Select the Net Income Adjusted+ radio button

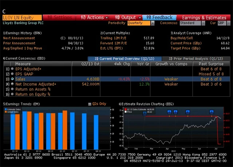[12, 84]
